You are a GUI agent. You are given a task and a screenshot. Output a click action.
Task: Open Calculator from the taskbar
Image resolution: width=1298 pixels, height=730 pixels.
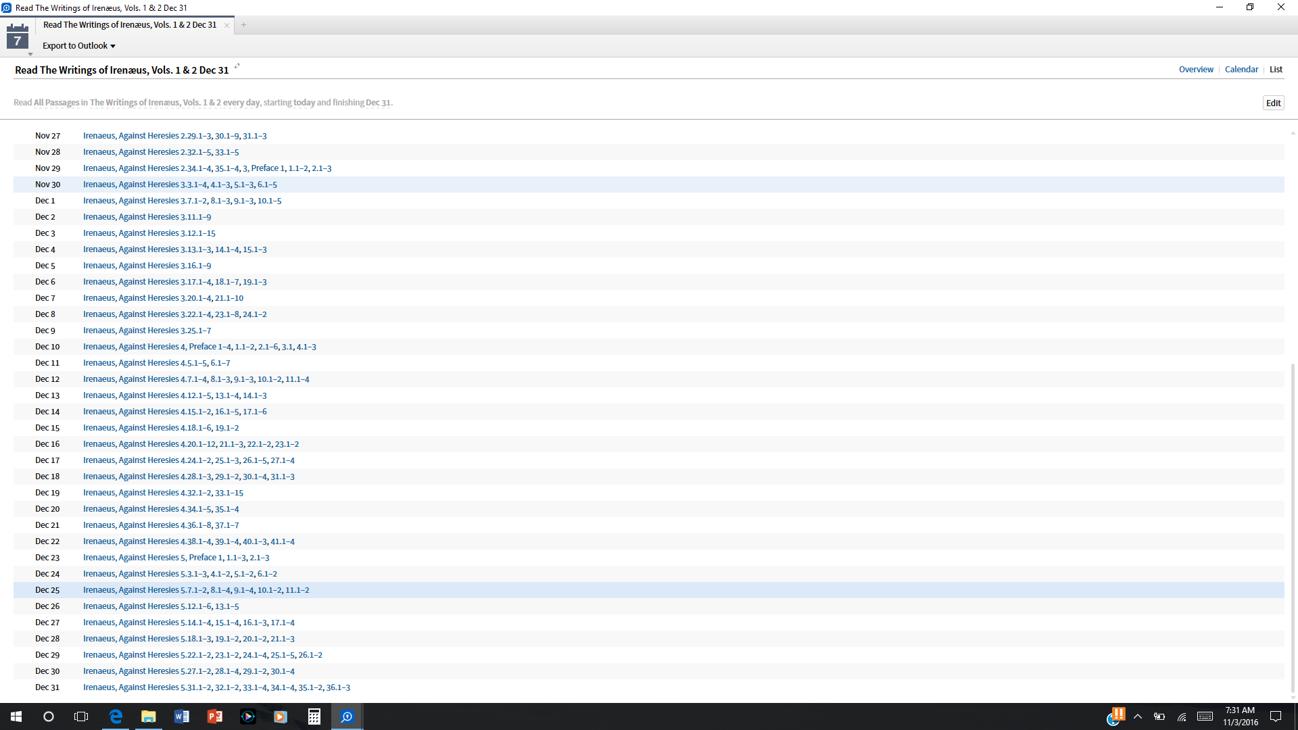coord(314,716)
